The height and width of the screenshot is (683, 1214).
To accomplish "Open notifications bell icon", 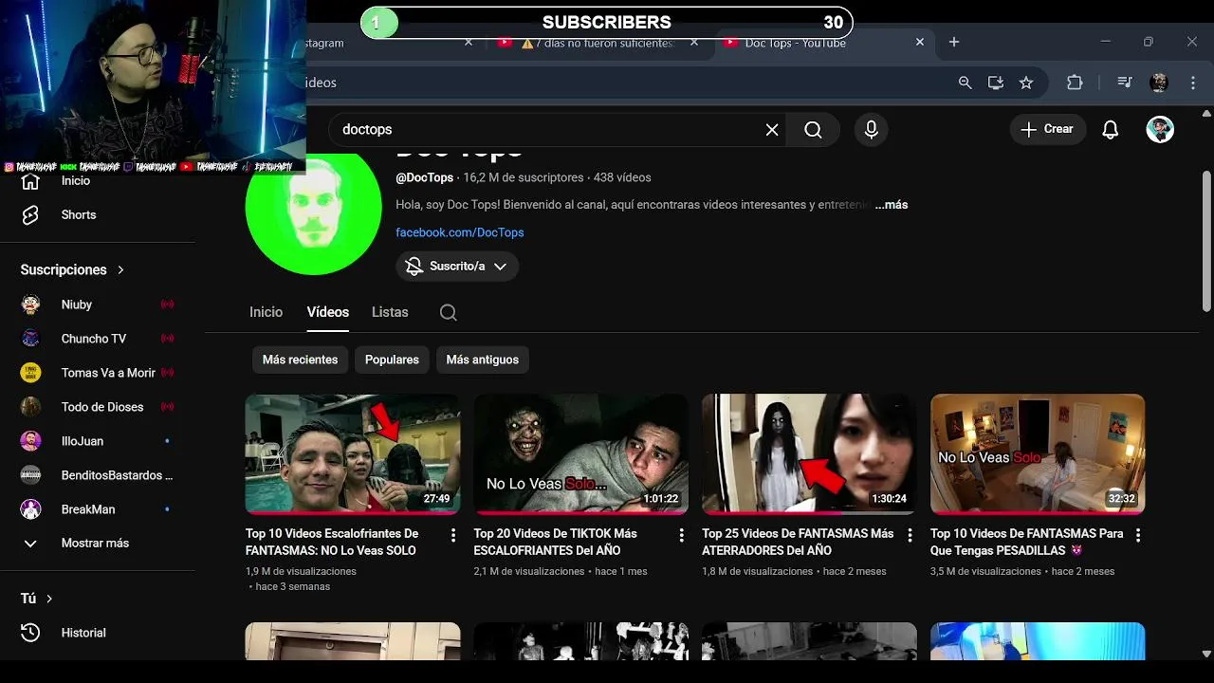I will pyautogui.click(x=1111, y=130).
